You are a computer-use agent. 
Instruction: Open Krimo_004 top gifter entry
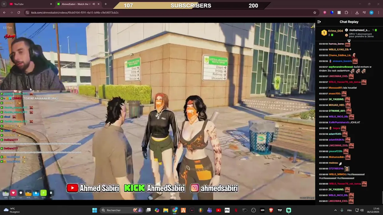(x=332, y=33)
